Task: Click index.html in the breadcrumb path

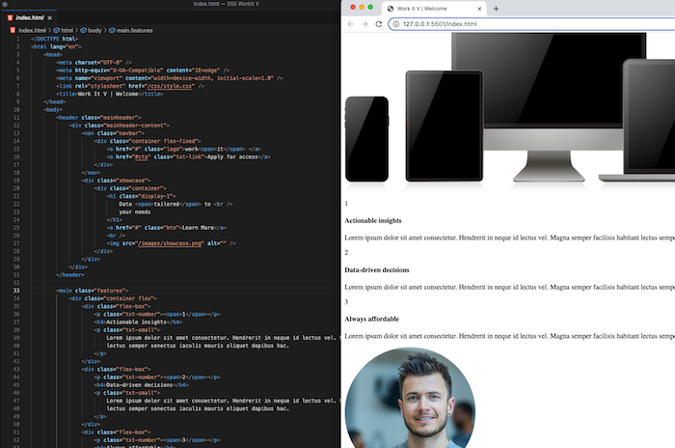Action: tap(32, 30)
